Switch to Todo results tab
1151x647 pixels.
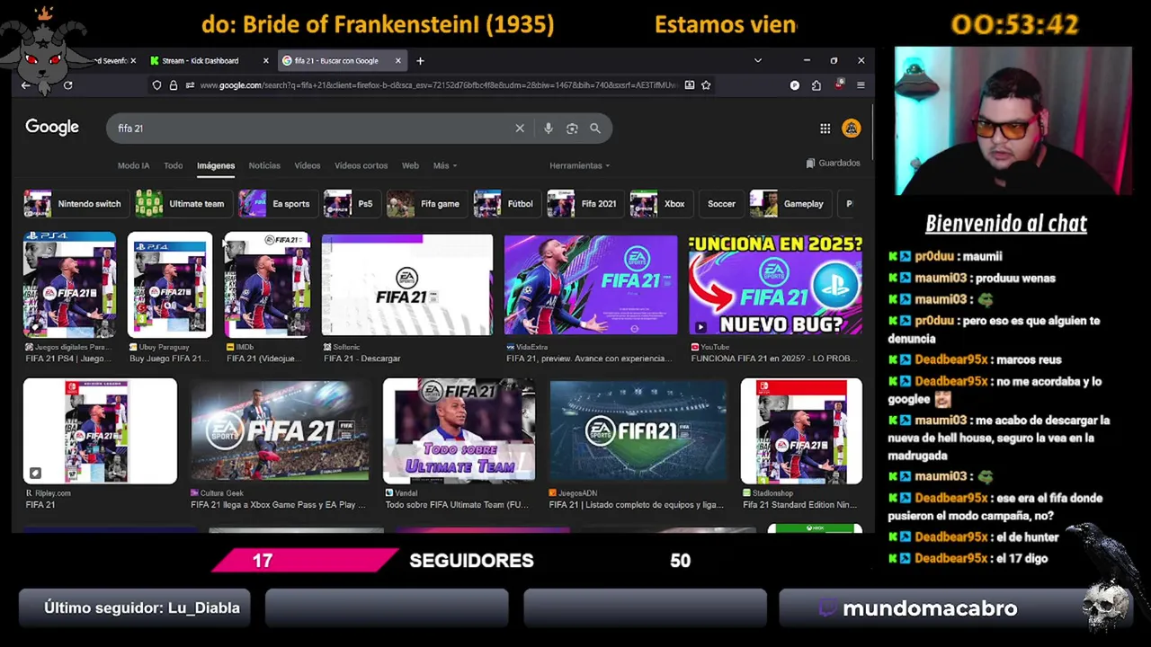tap(173, 165)
